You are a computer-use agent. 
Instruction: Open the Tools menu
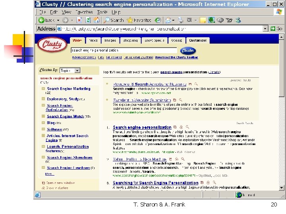pyautogui.click(x=102, y=12)
